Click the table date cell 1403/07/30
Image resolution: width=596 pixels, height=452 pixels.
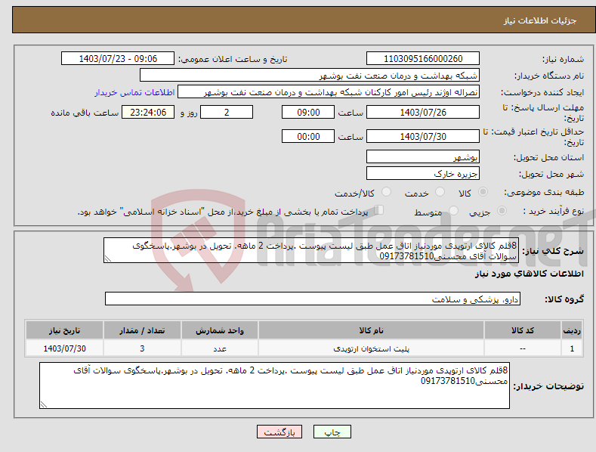coord(65,348)
